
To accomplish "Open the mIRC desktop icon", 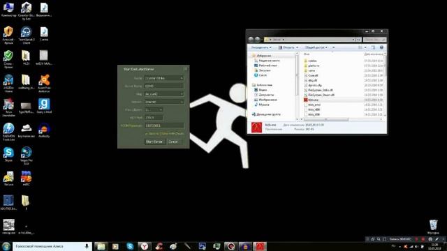I will 27,178.
